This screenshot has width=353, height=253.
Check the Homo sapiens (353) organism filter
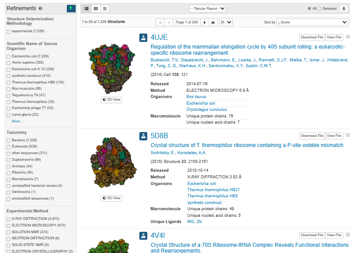tap(8, 63)
